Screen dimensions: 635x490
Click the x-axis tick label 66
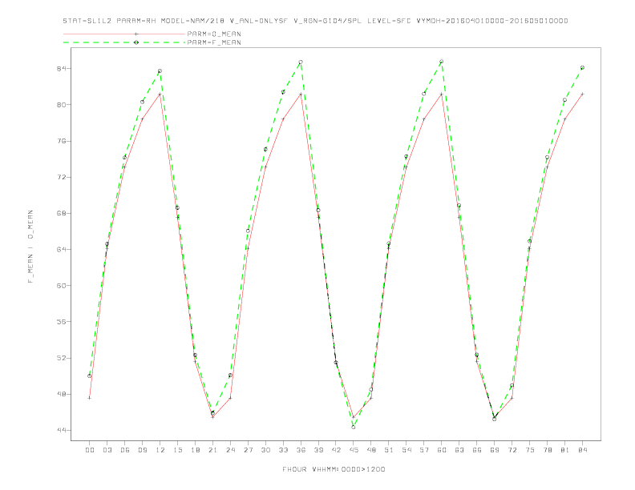coord(477,450)
